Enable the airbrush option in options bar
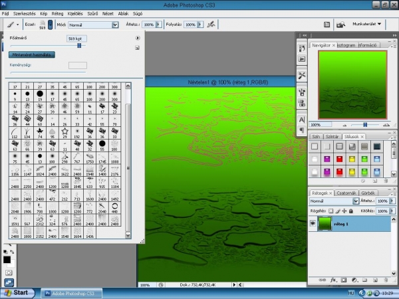This screenshot has width=399, height=299. point(211,25)
